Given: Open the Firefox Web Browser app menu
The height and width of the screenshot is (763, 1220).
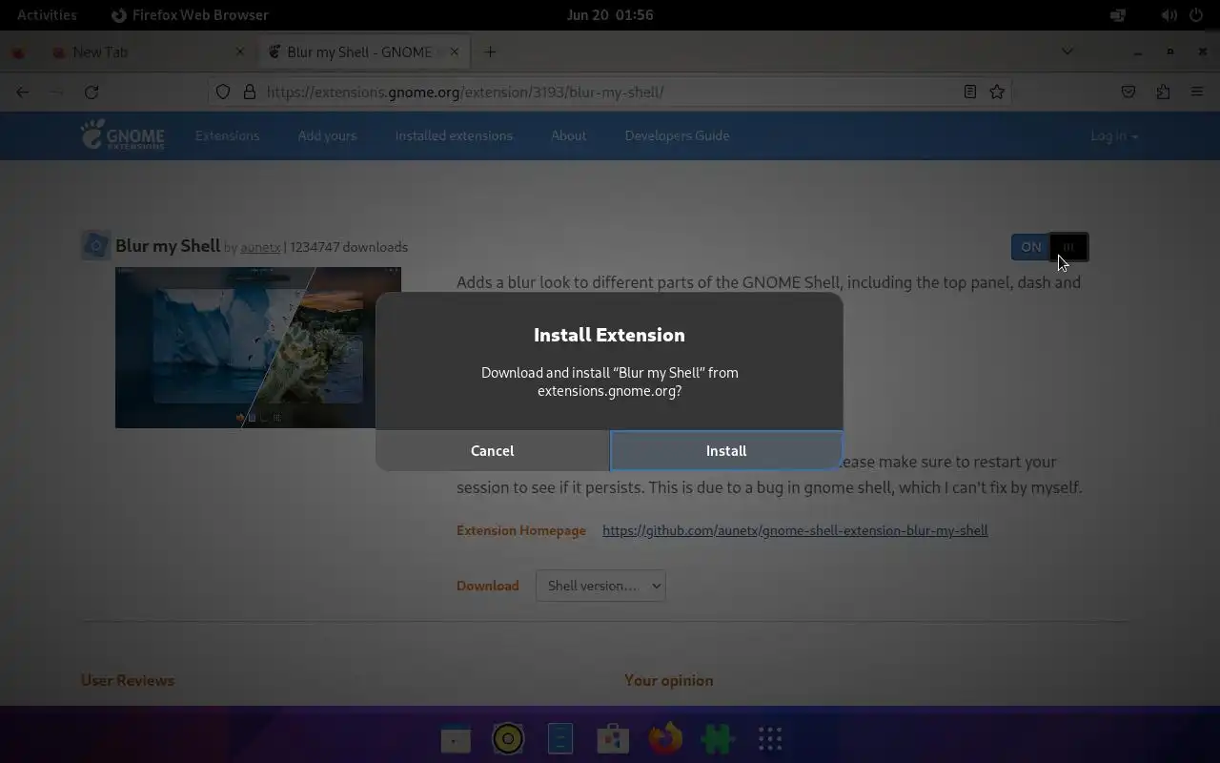Looking at the screenshot, I should point(190,14).
